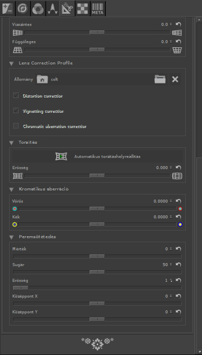The width and height of the screenshot is (202, 355).
Task: Click Automatikus torzításhelyreállítás button
Action: click(x=98, y=156)
